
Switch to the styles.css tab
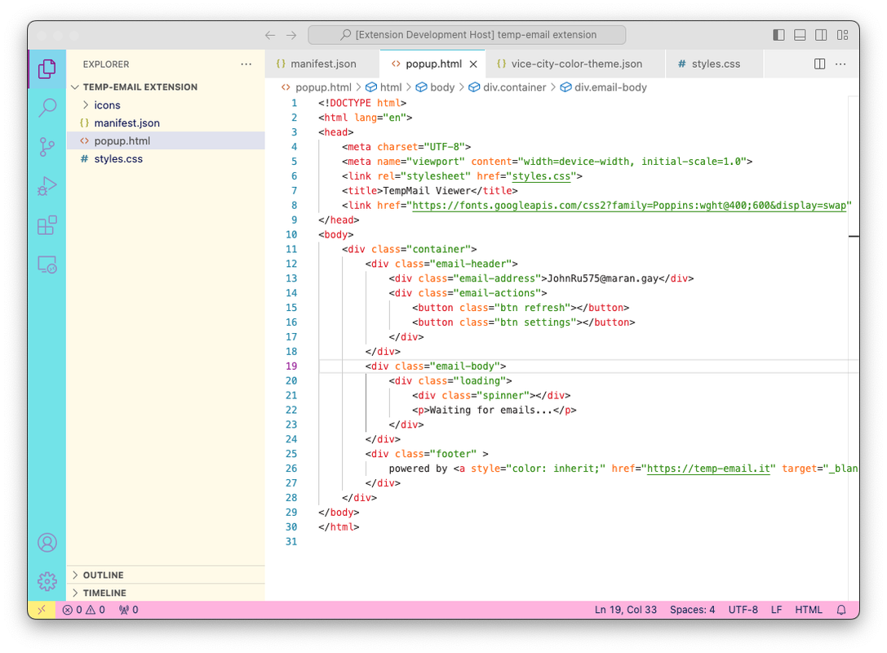(x=715, y=64)
